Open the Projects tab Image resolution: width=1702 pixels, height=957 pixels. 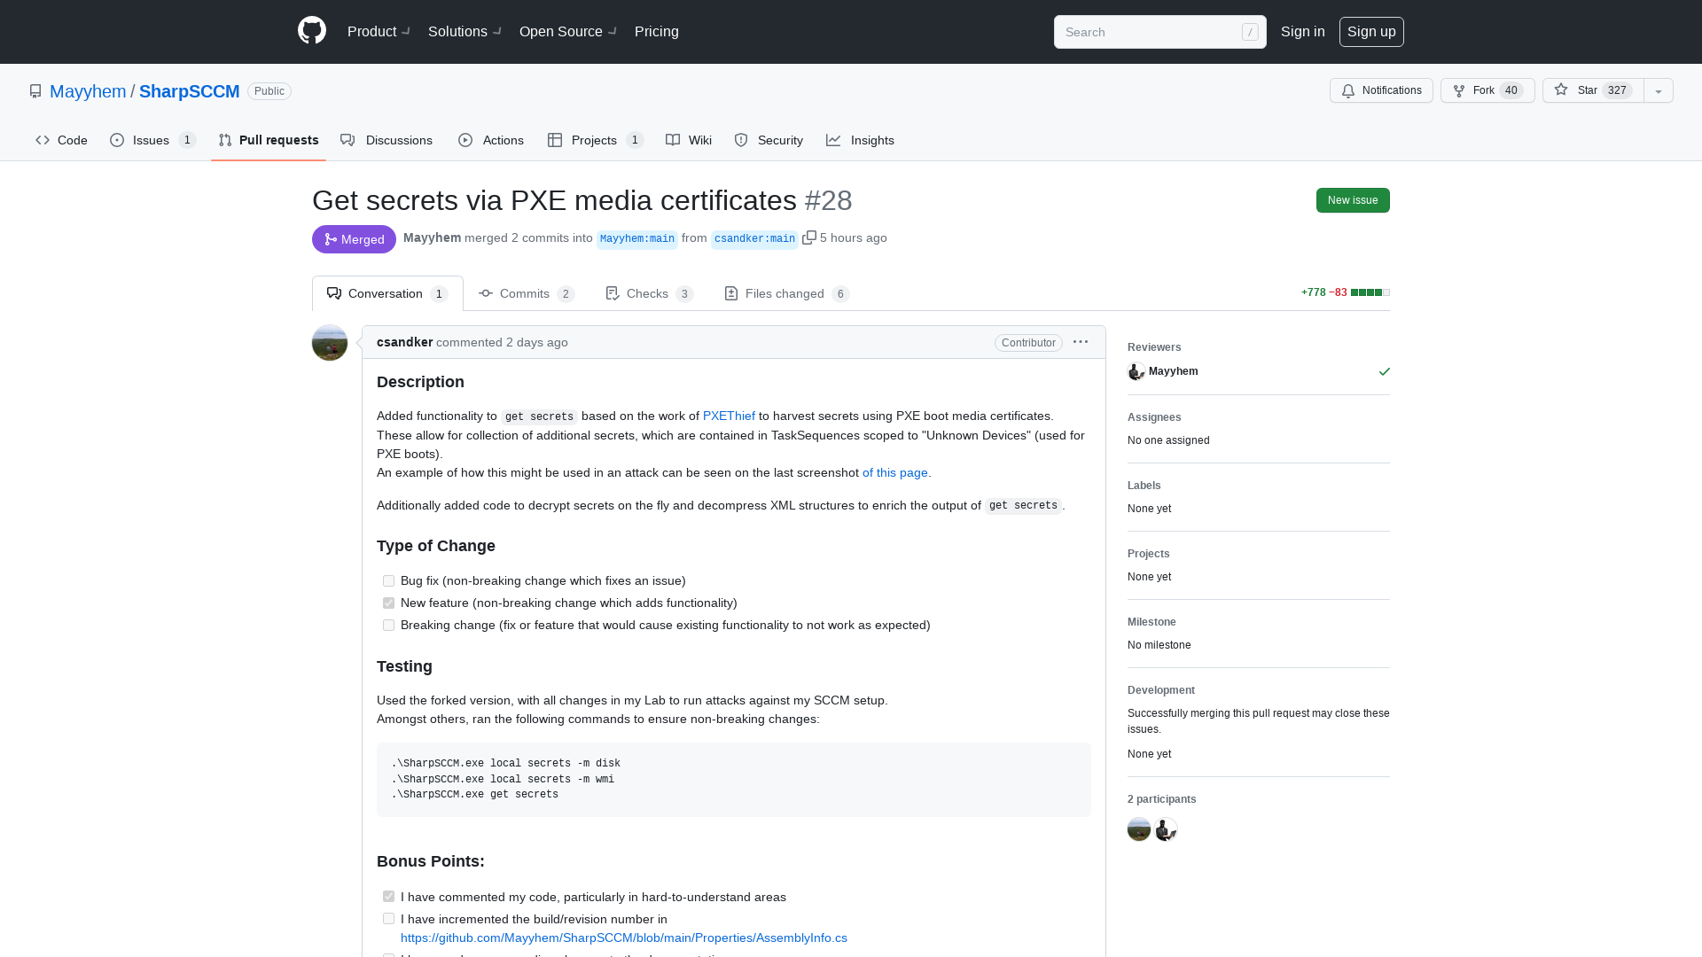pyautogui.click(x=595, y=140)
